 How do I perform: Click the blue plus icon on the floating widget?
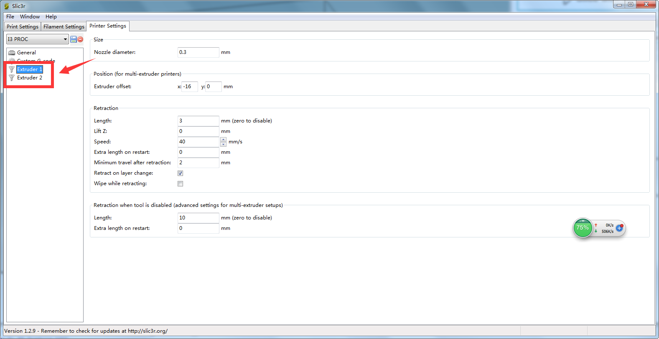tap(619, 228)
